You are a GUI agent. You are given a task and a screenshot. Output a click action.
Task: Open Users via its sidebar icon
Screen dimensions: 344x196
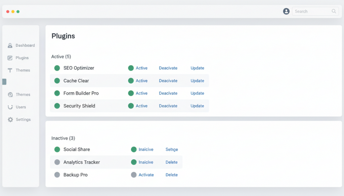pos(10,107)
